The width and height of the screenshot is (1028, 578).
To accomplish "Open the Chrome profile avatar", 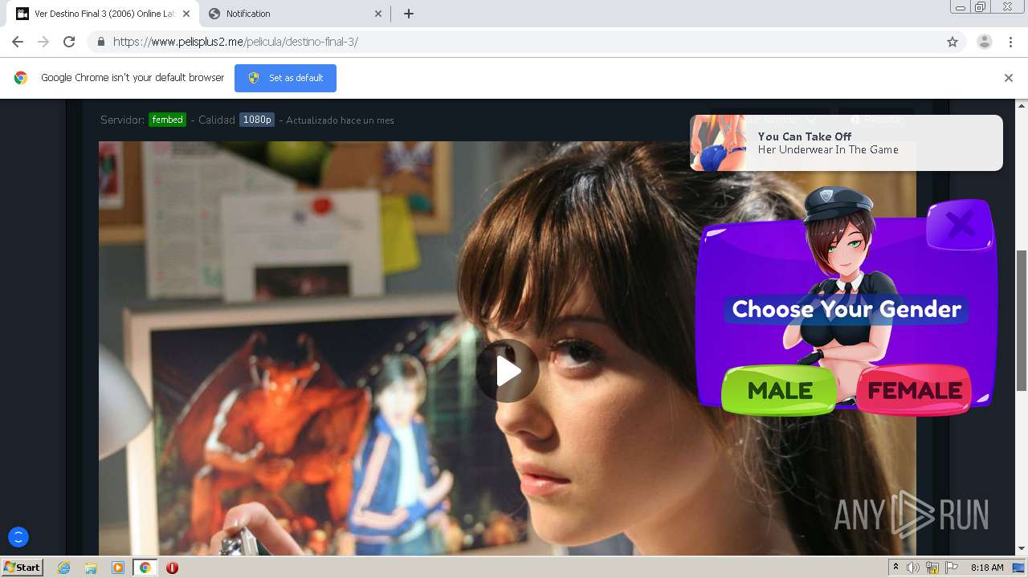I will pos(985,42).
